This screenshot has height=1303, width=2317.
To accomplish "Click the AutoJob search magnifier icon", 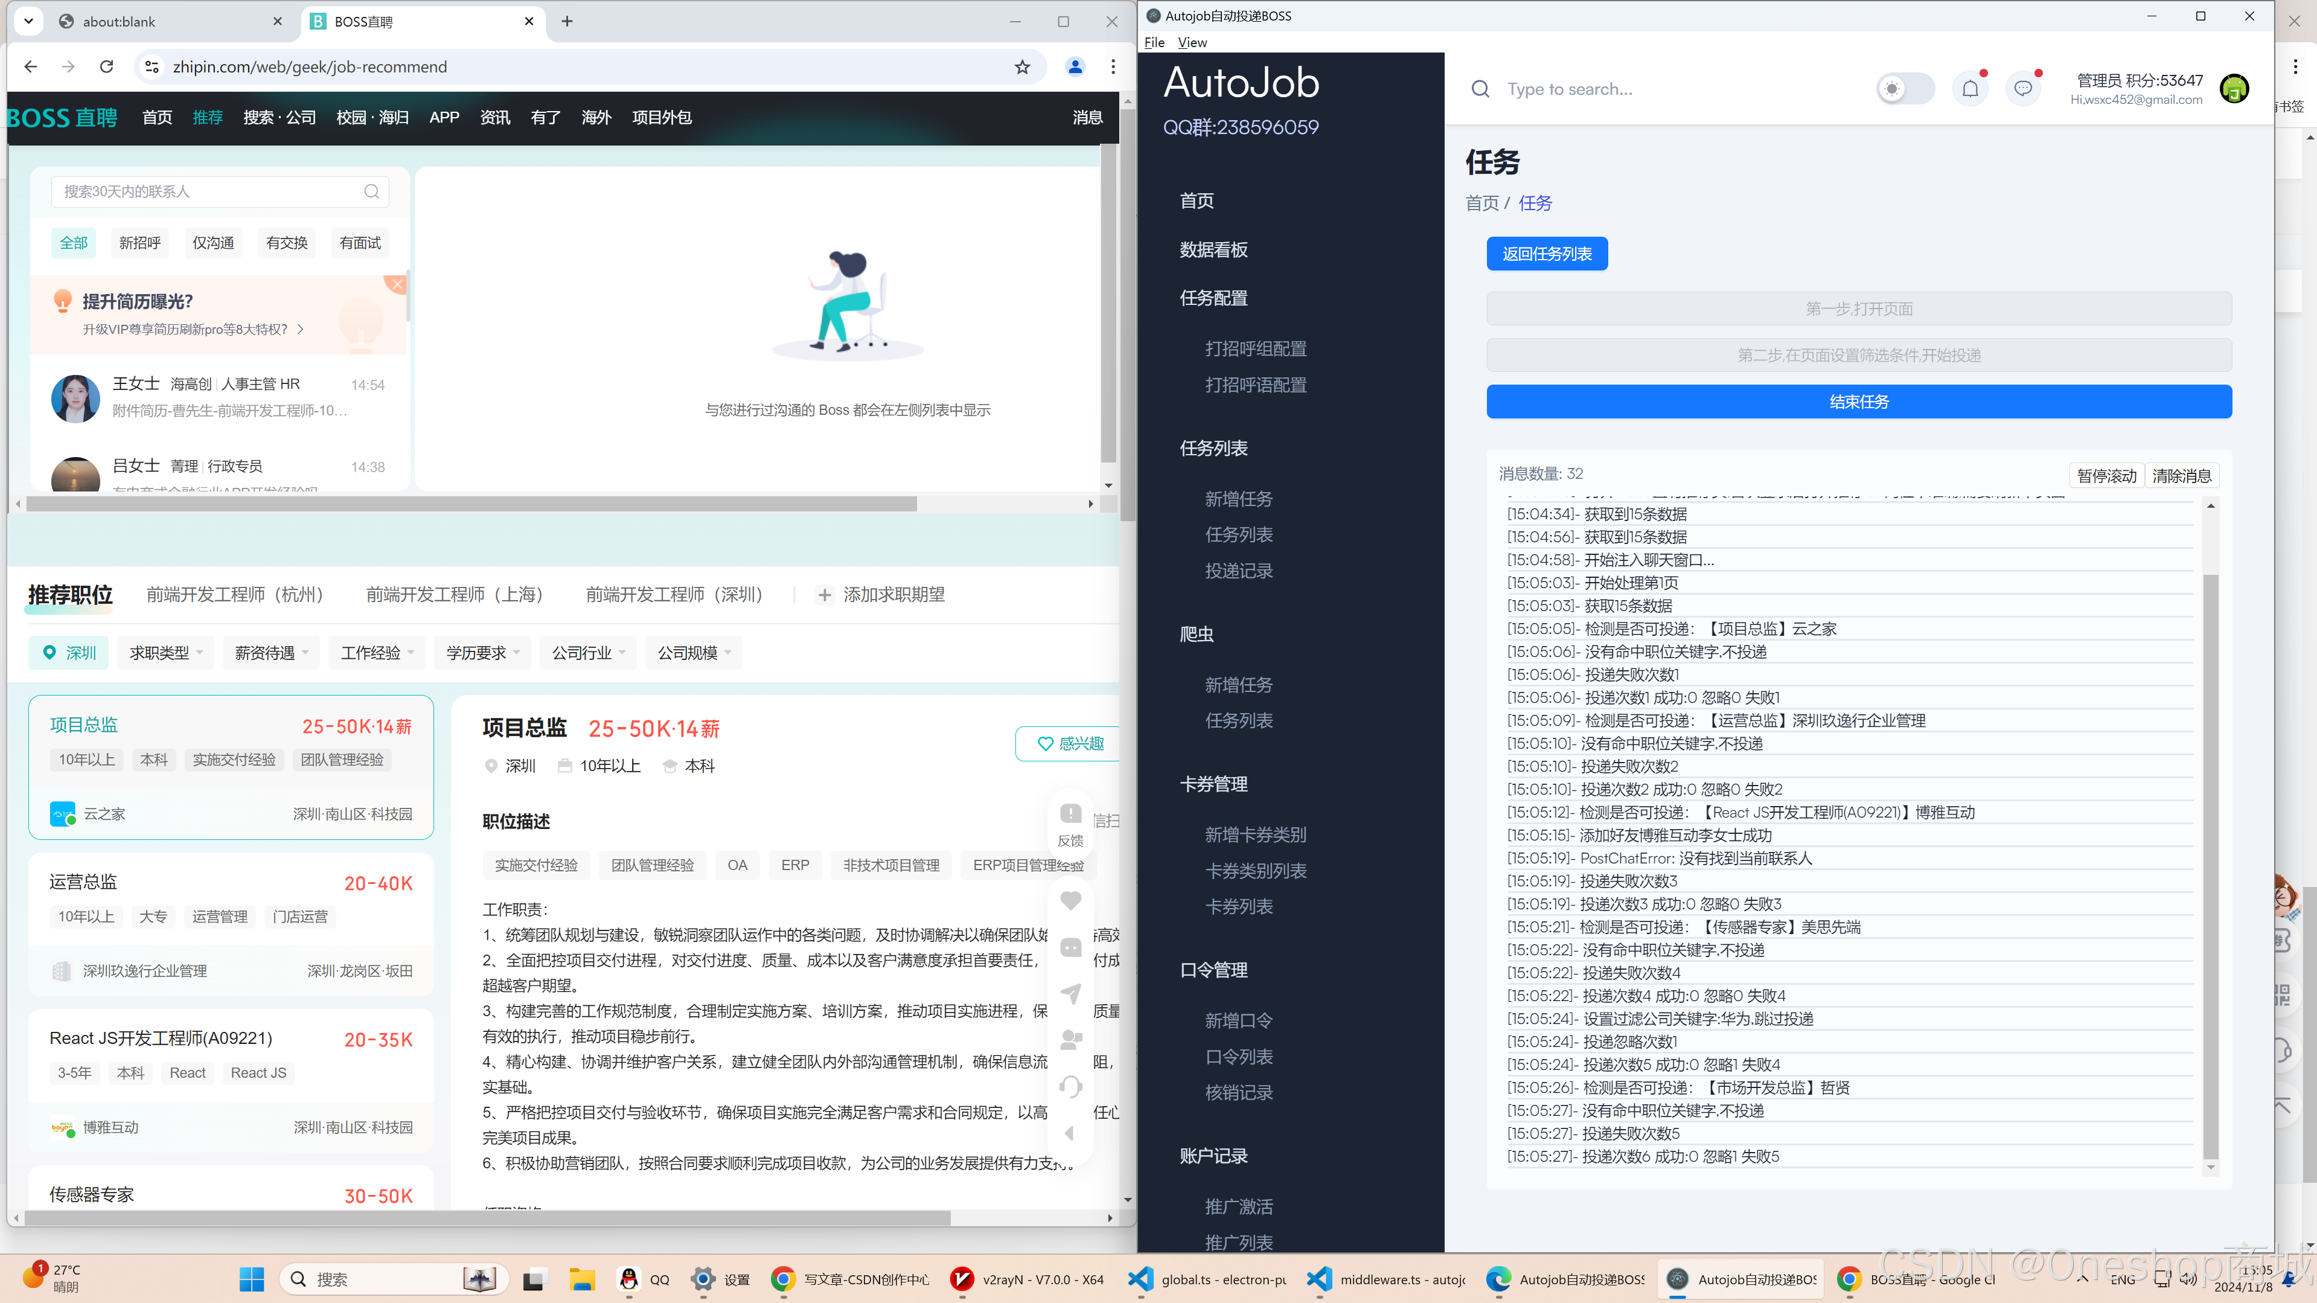I will (x=1480, y=89).
